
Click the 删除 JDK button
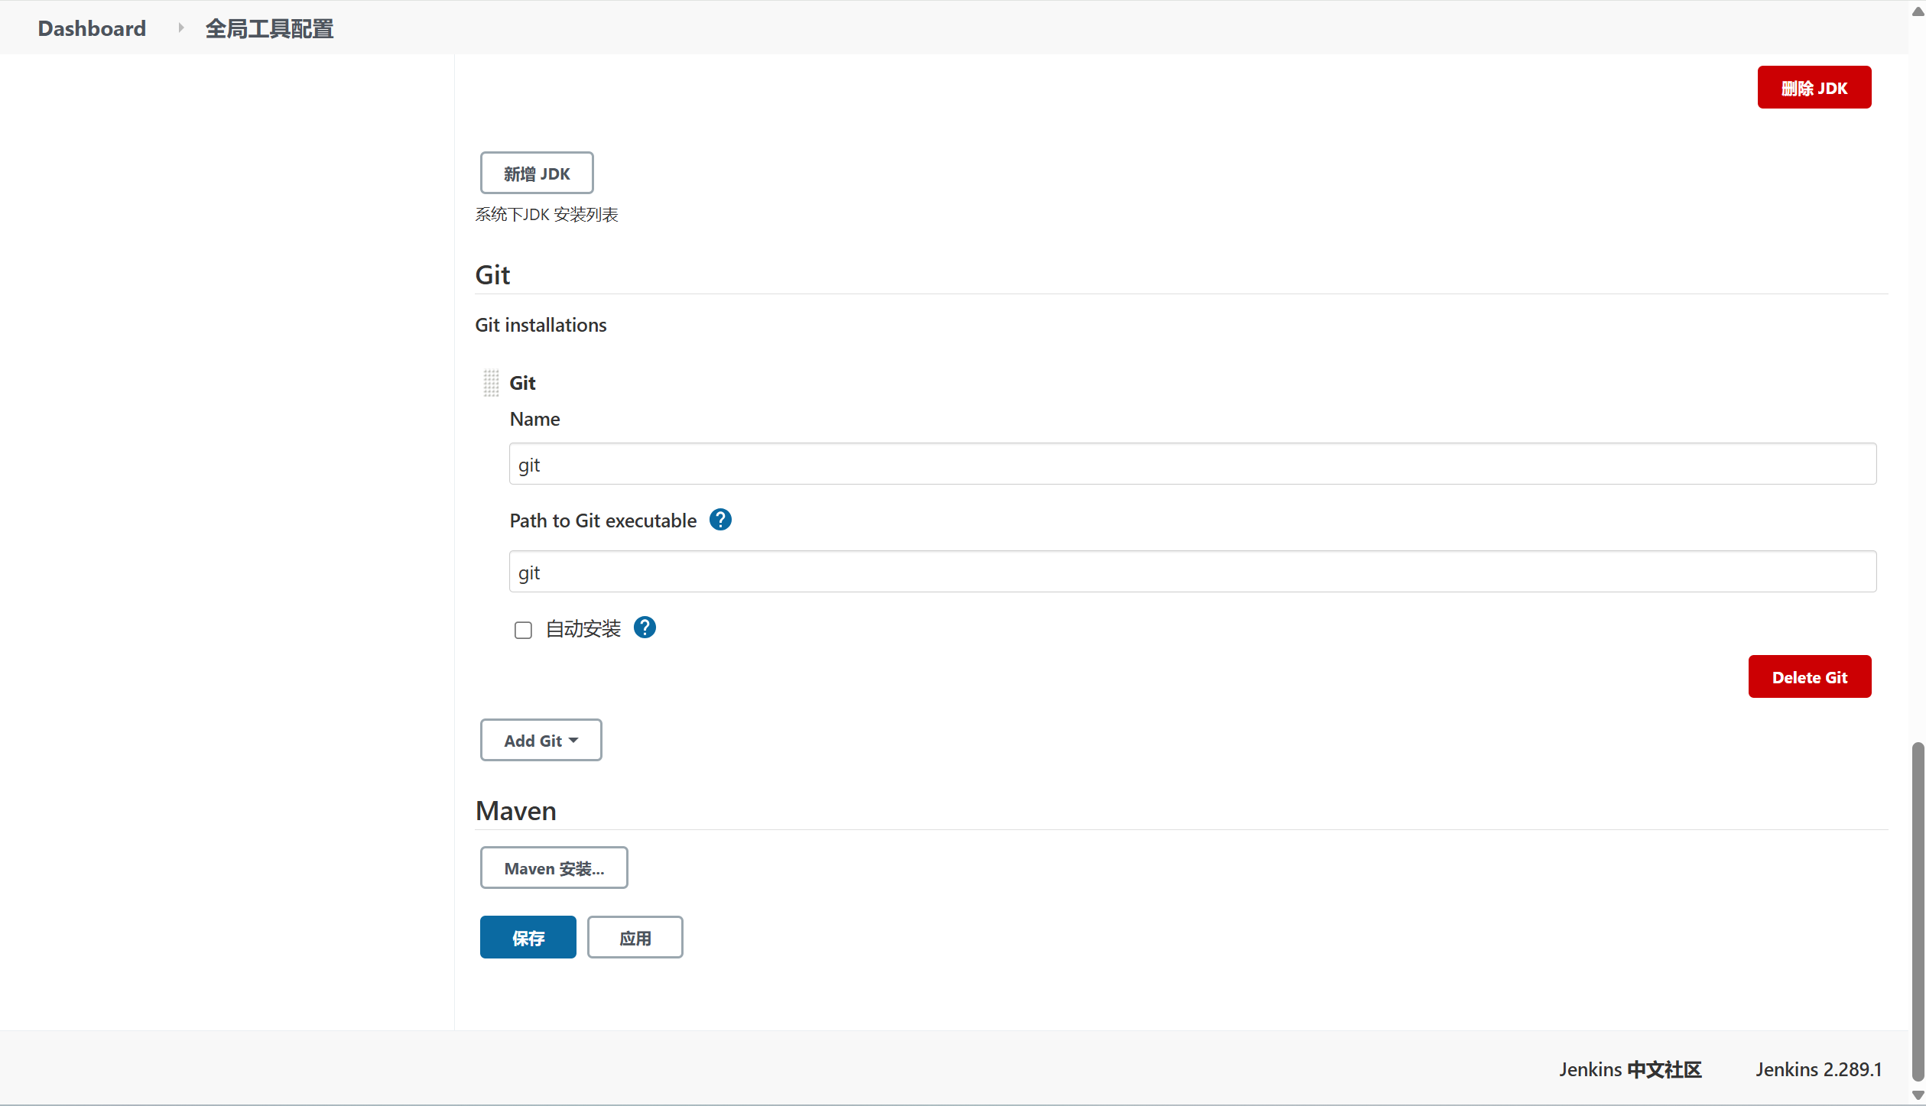coord(1814,87)
